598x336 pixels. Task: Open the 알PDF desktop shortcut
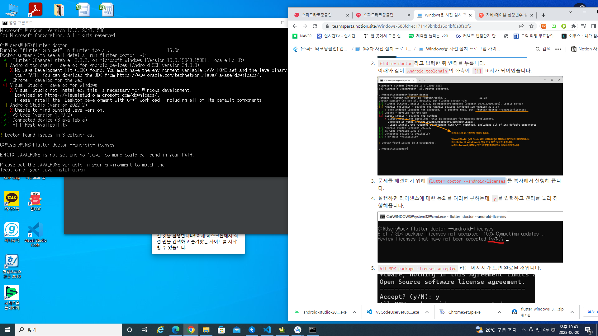coord(36,201)
